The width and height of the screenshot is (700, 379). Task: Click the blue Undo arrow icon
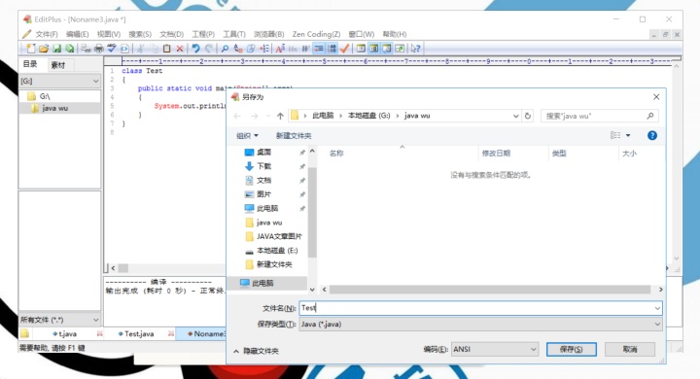195,49
